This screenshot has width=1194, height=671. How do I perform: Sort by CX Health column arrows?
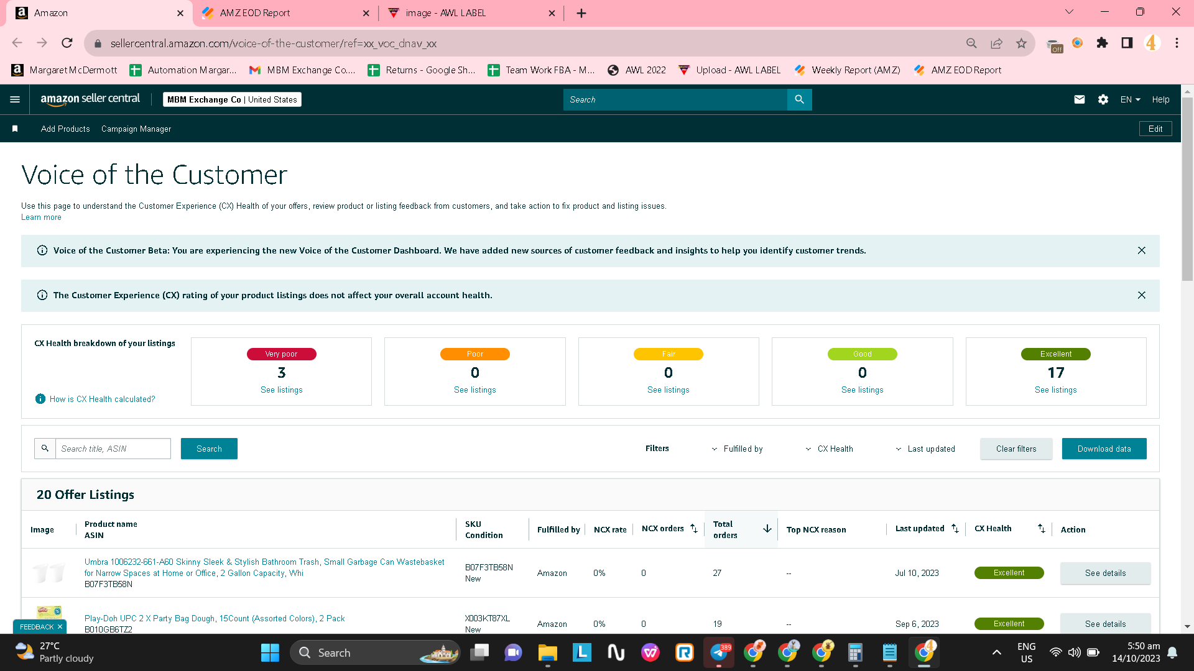(x=1042, y=529)
